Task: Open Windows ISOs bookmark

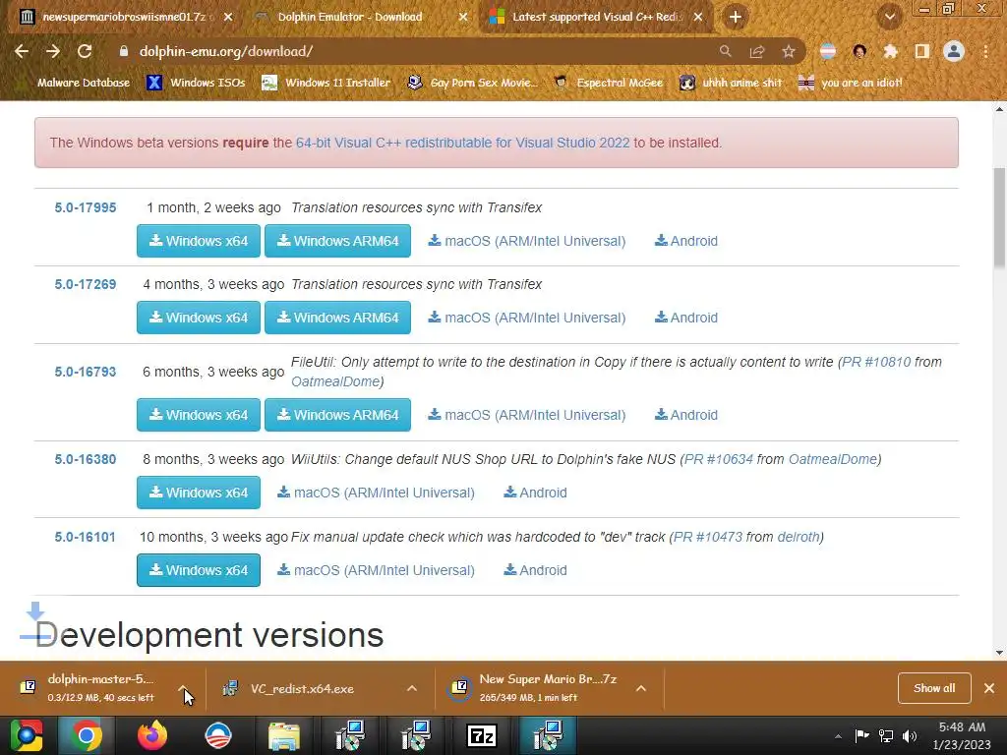Action: (x=196, y=83)
